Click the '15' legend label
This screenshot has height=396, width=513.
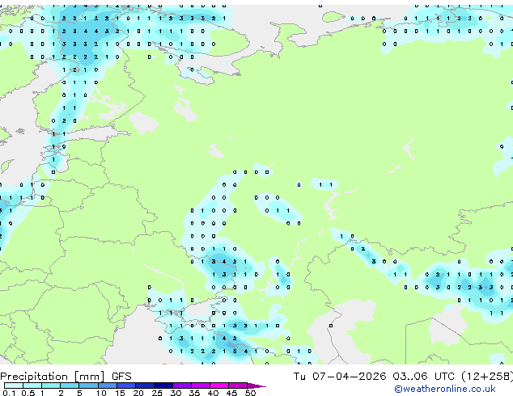coord(120,393)
